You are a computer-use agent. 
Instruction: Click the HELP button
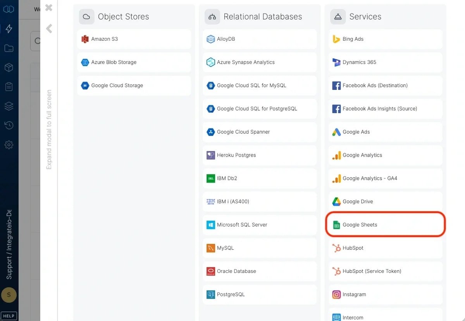coord(9,316)
